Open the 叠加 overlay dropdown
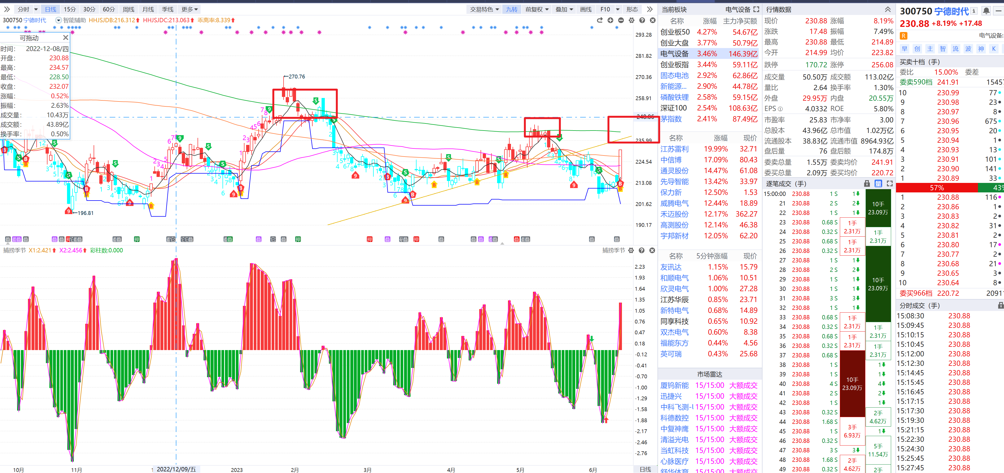This screenshot has width=1004, height=473. (x=564, y=9)
